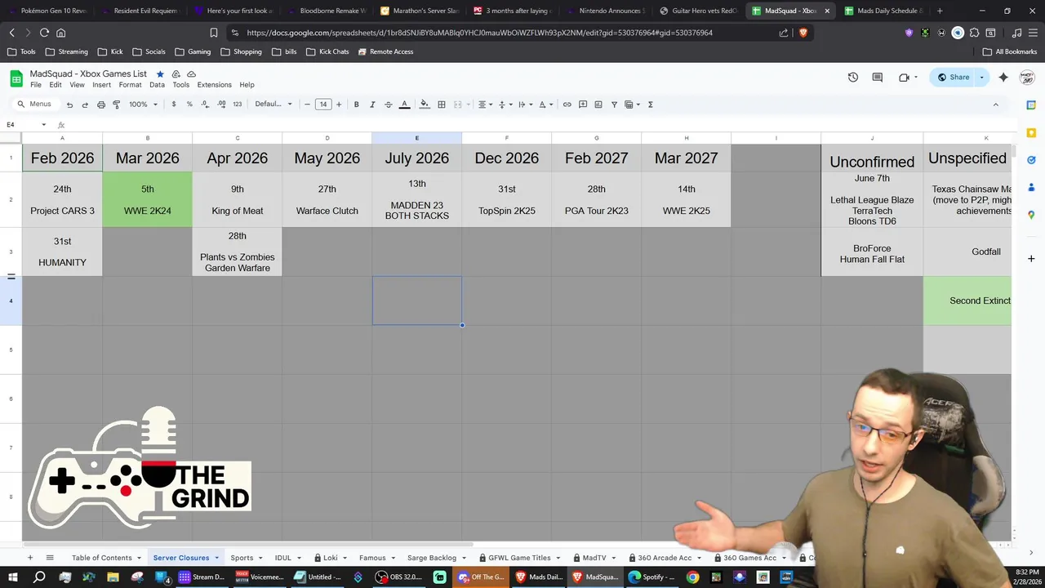Viewport: 1045px width, 588px height.
Task: Activate the paint format tool
Action: pos(116,105)
